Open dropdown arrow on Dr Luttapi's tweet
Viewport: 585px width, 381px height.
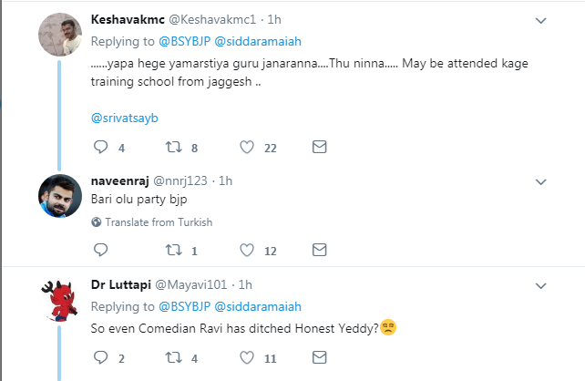coord(540,284)
